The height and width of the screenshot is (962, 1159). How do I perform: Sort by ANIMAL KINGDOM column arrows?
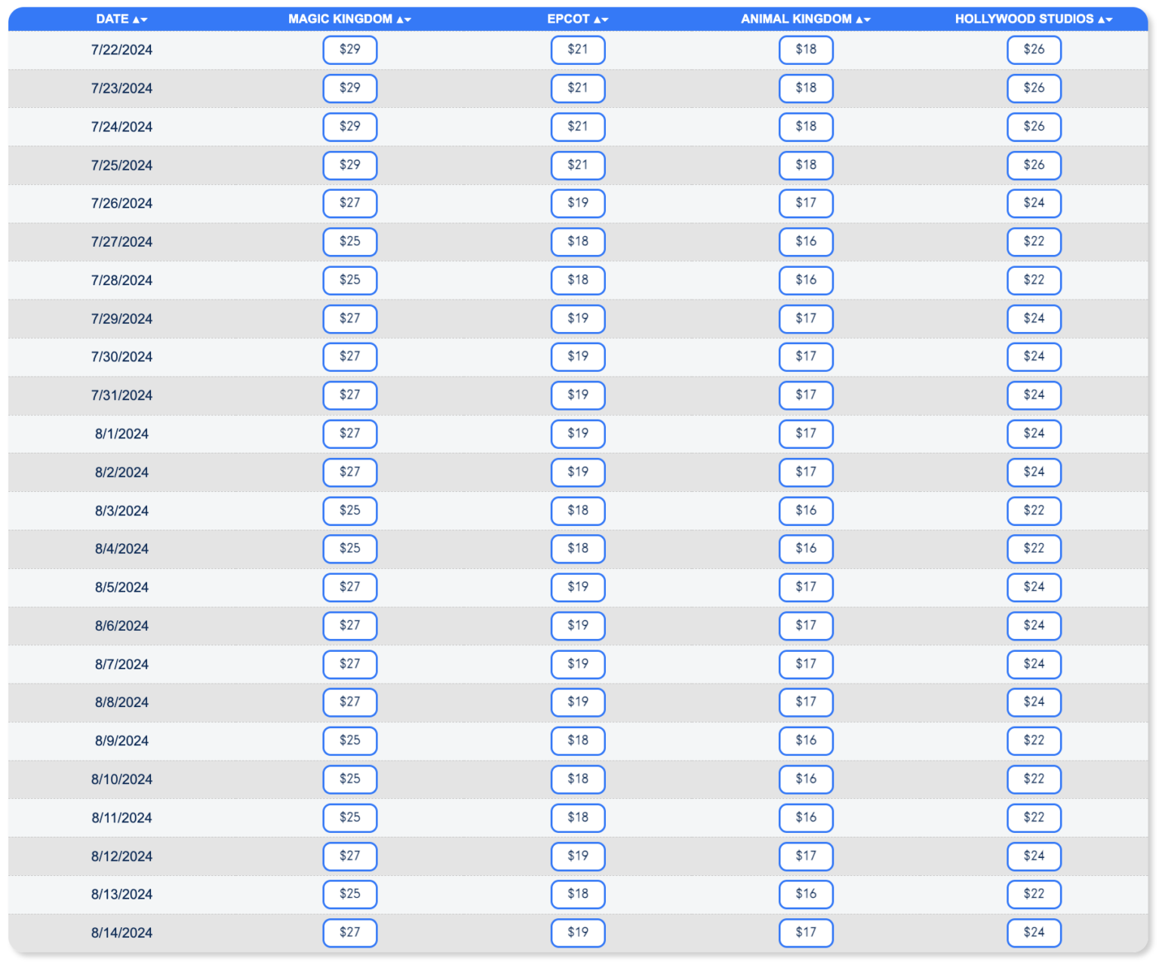863,20
